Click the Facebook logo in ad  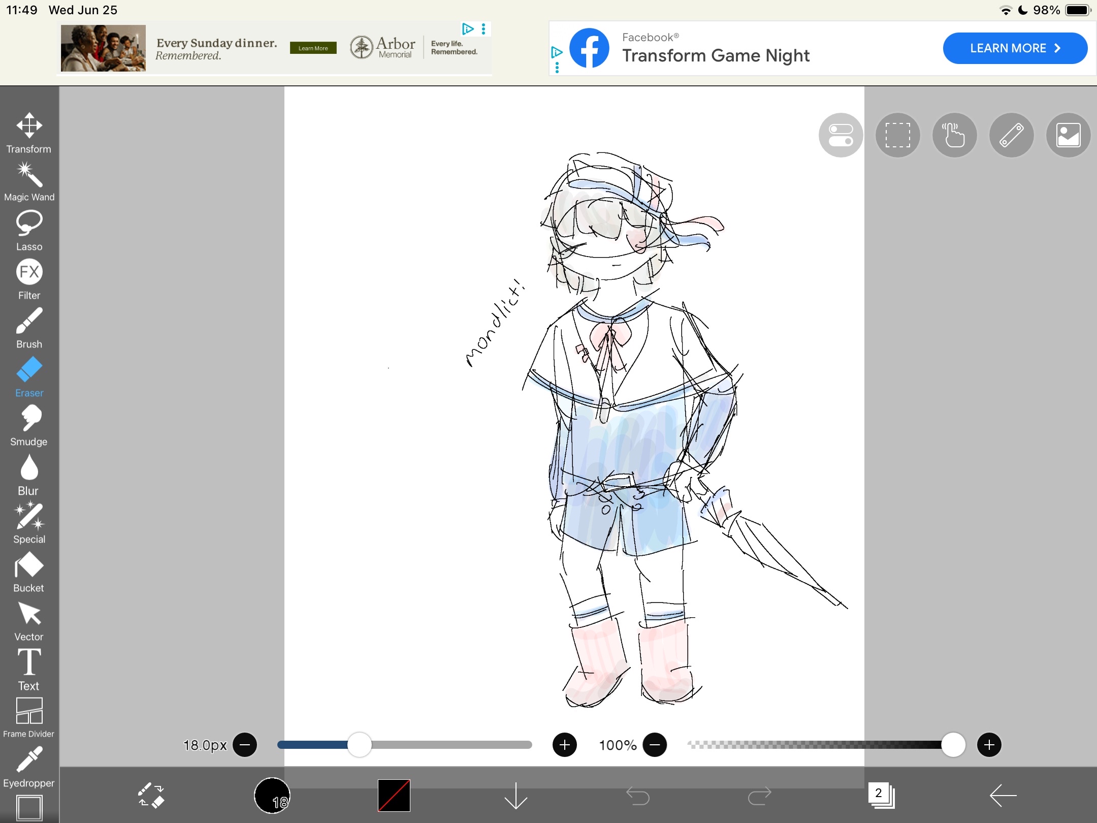[x=589, y=48]
